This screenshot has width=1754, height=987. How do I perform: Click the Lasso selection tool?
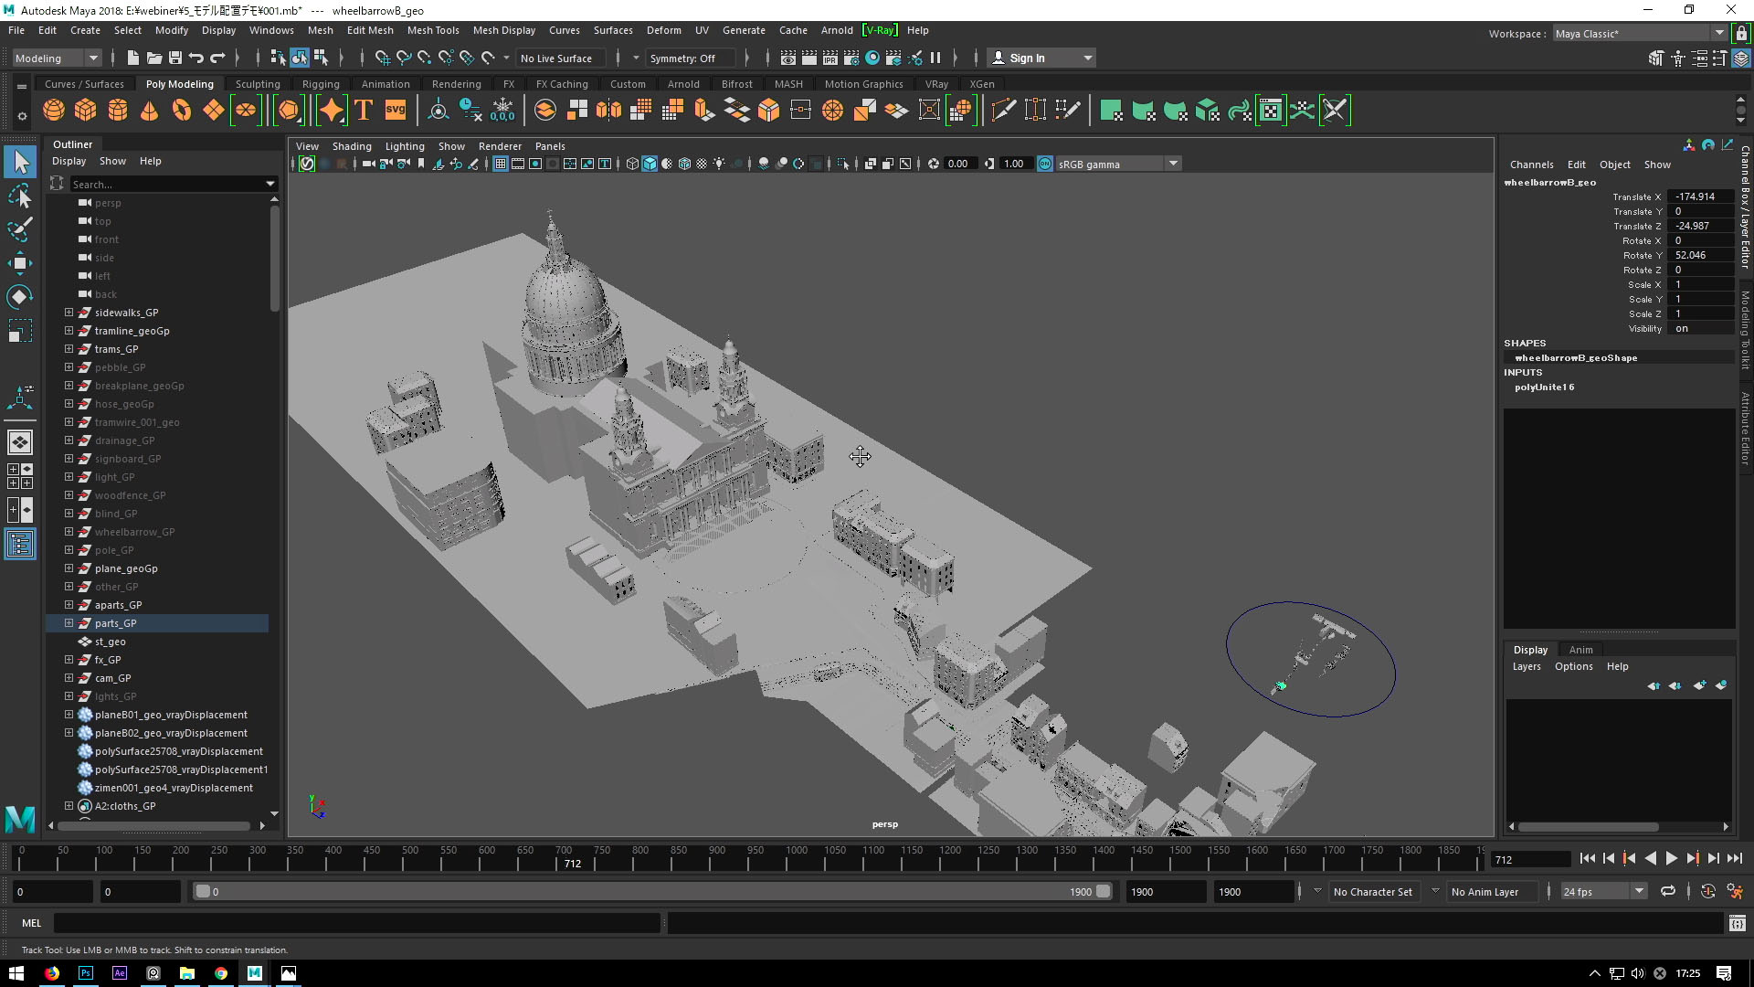pyautogui.click(x=19, y=196)
